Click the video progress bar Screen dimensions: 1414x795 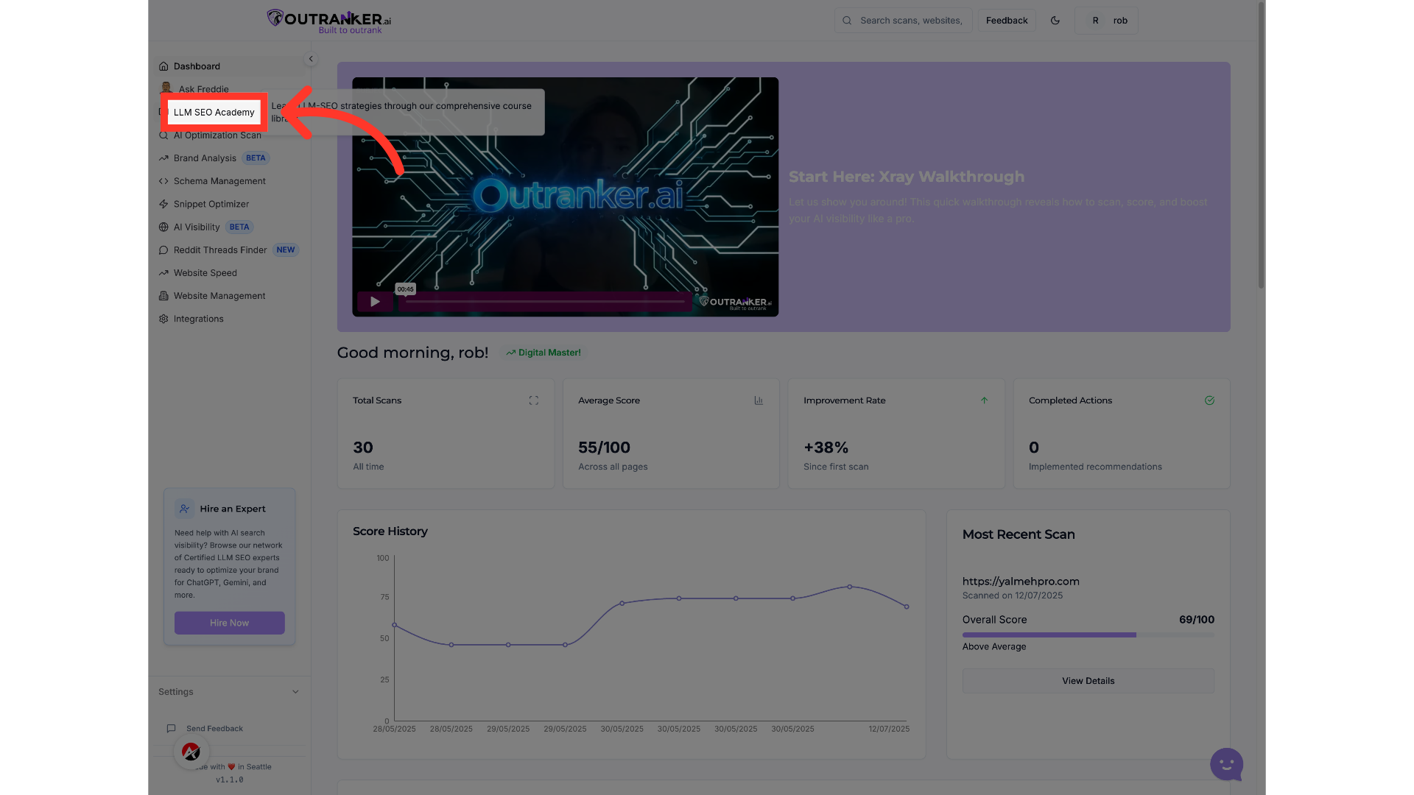[545, 302]
